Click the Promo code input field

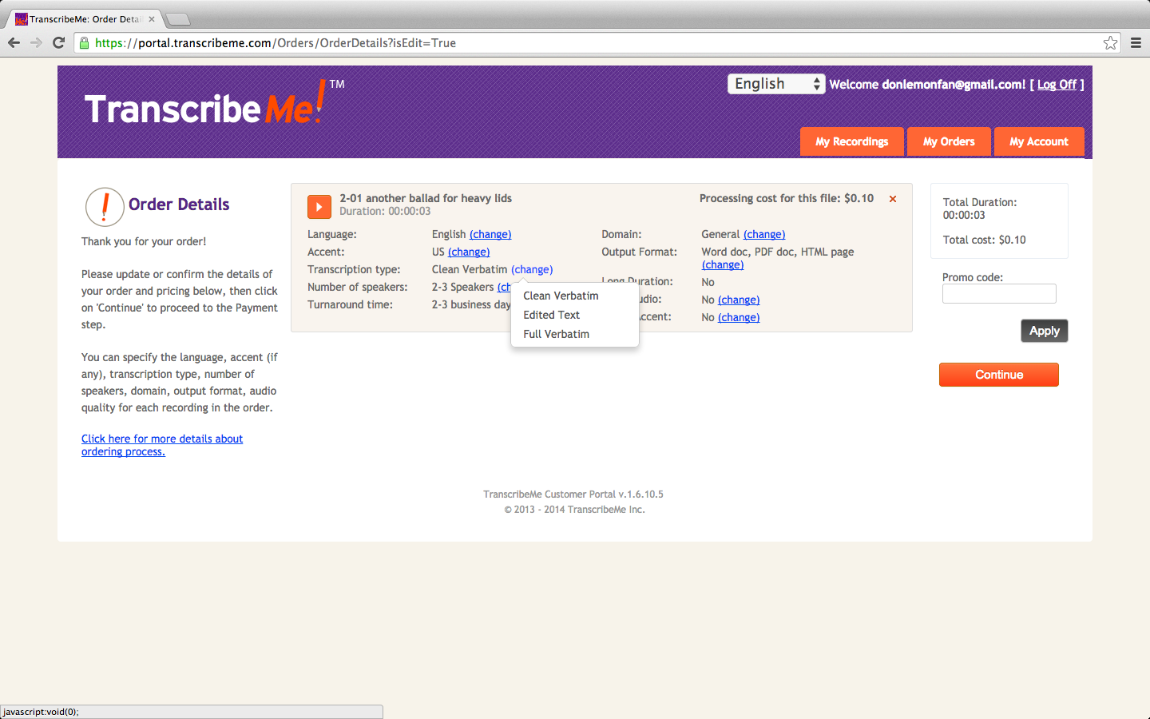point(999,294)
